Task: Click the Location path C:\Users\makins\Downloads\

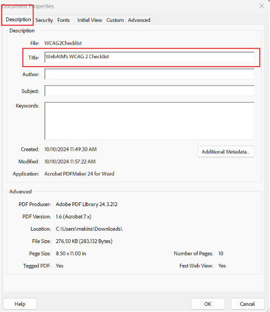Action: [89, 229]
